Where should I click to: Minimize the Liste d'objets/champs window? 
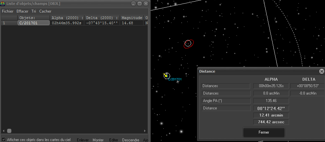(x=134, y=3)
